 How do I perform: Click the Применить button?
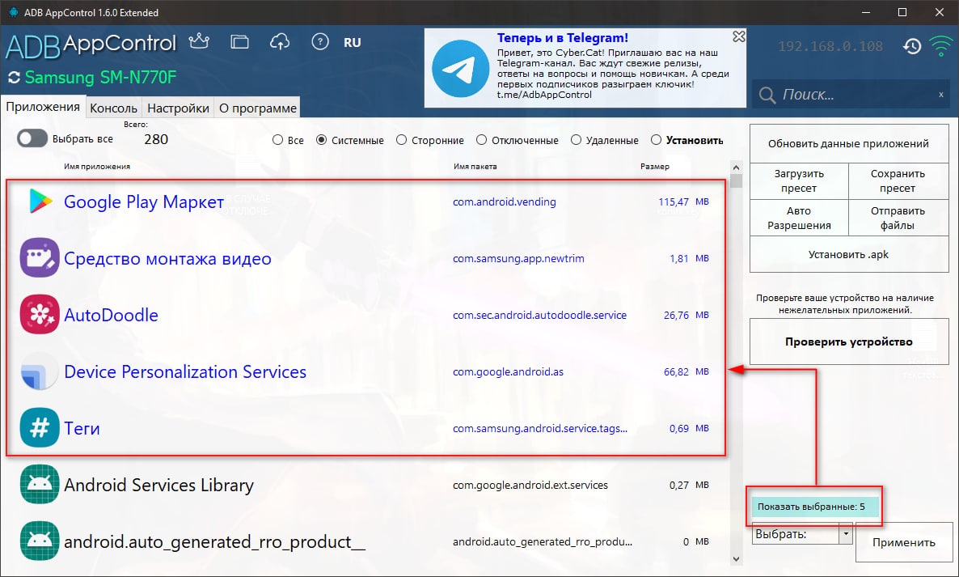click(x=903, y=542)
